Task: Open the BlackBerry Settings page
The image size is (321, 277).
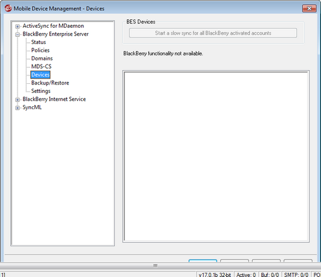Action: coord(41,91)
